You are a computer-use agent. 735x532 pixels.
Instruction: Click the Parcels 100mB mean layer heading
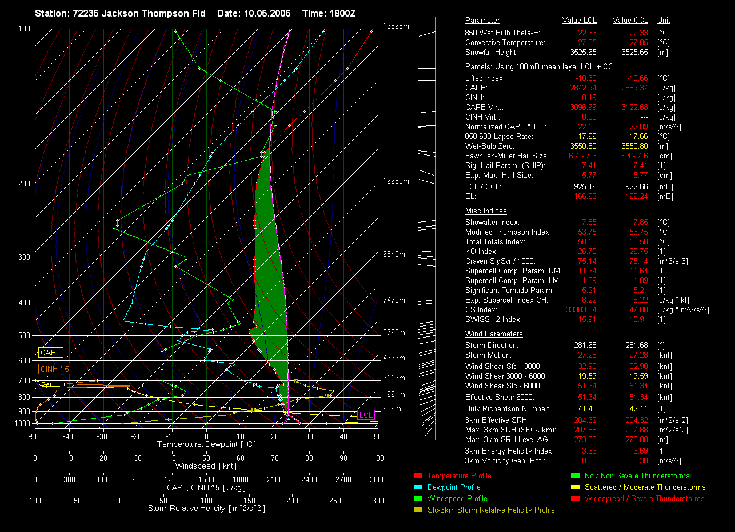point(541,67)
